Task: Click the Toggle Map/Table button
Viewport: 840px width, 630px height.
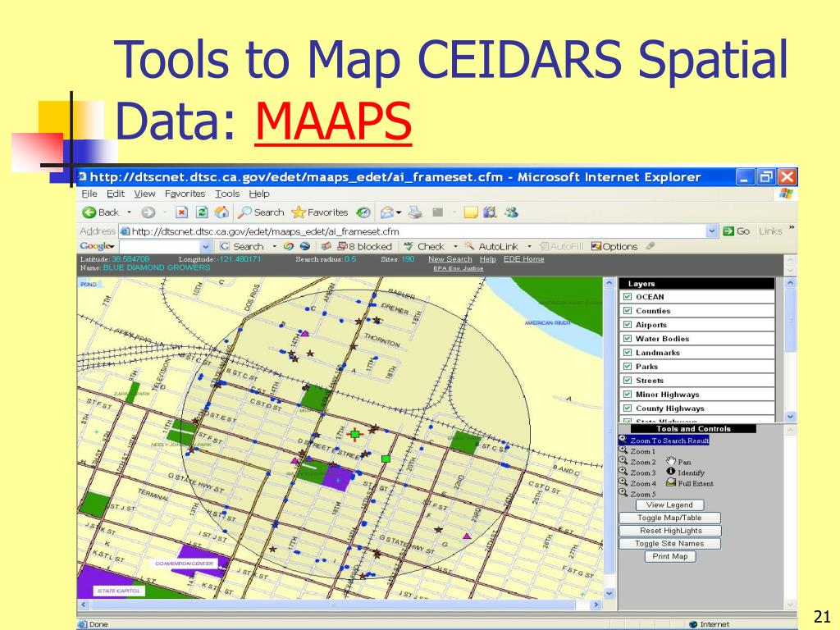Action: click(669, 518)
